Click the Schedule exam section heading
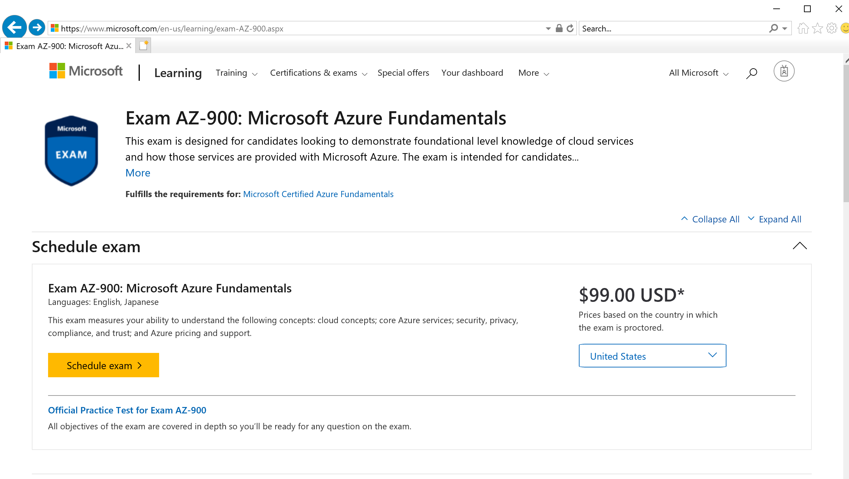This screenshot has width=849, height=479. coord(86,246)
